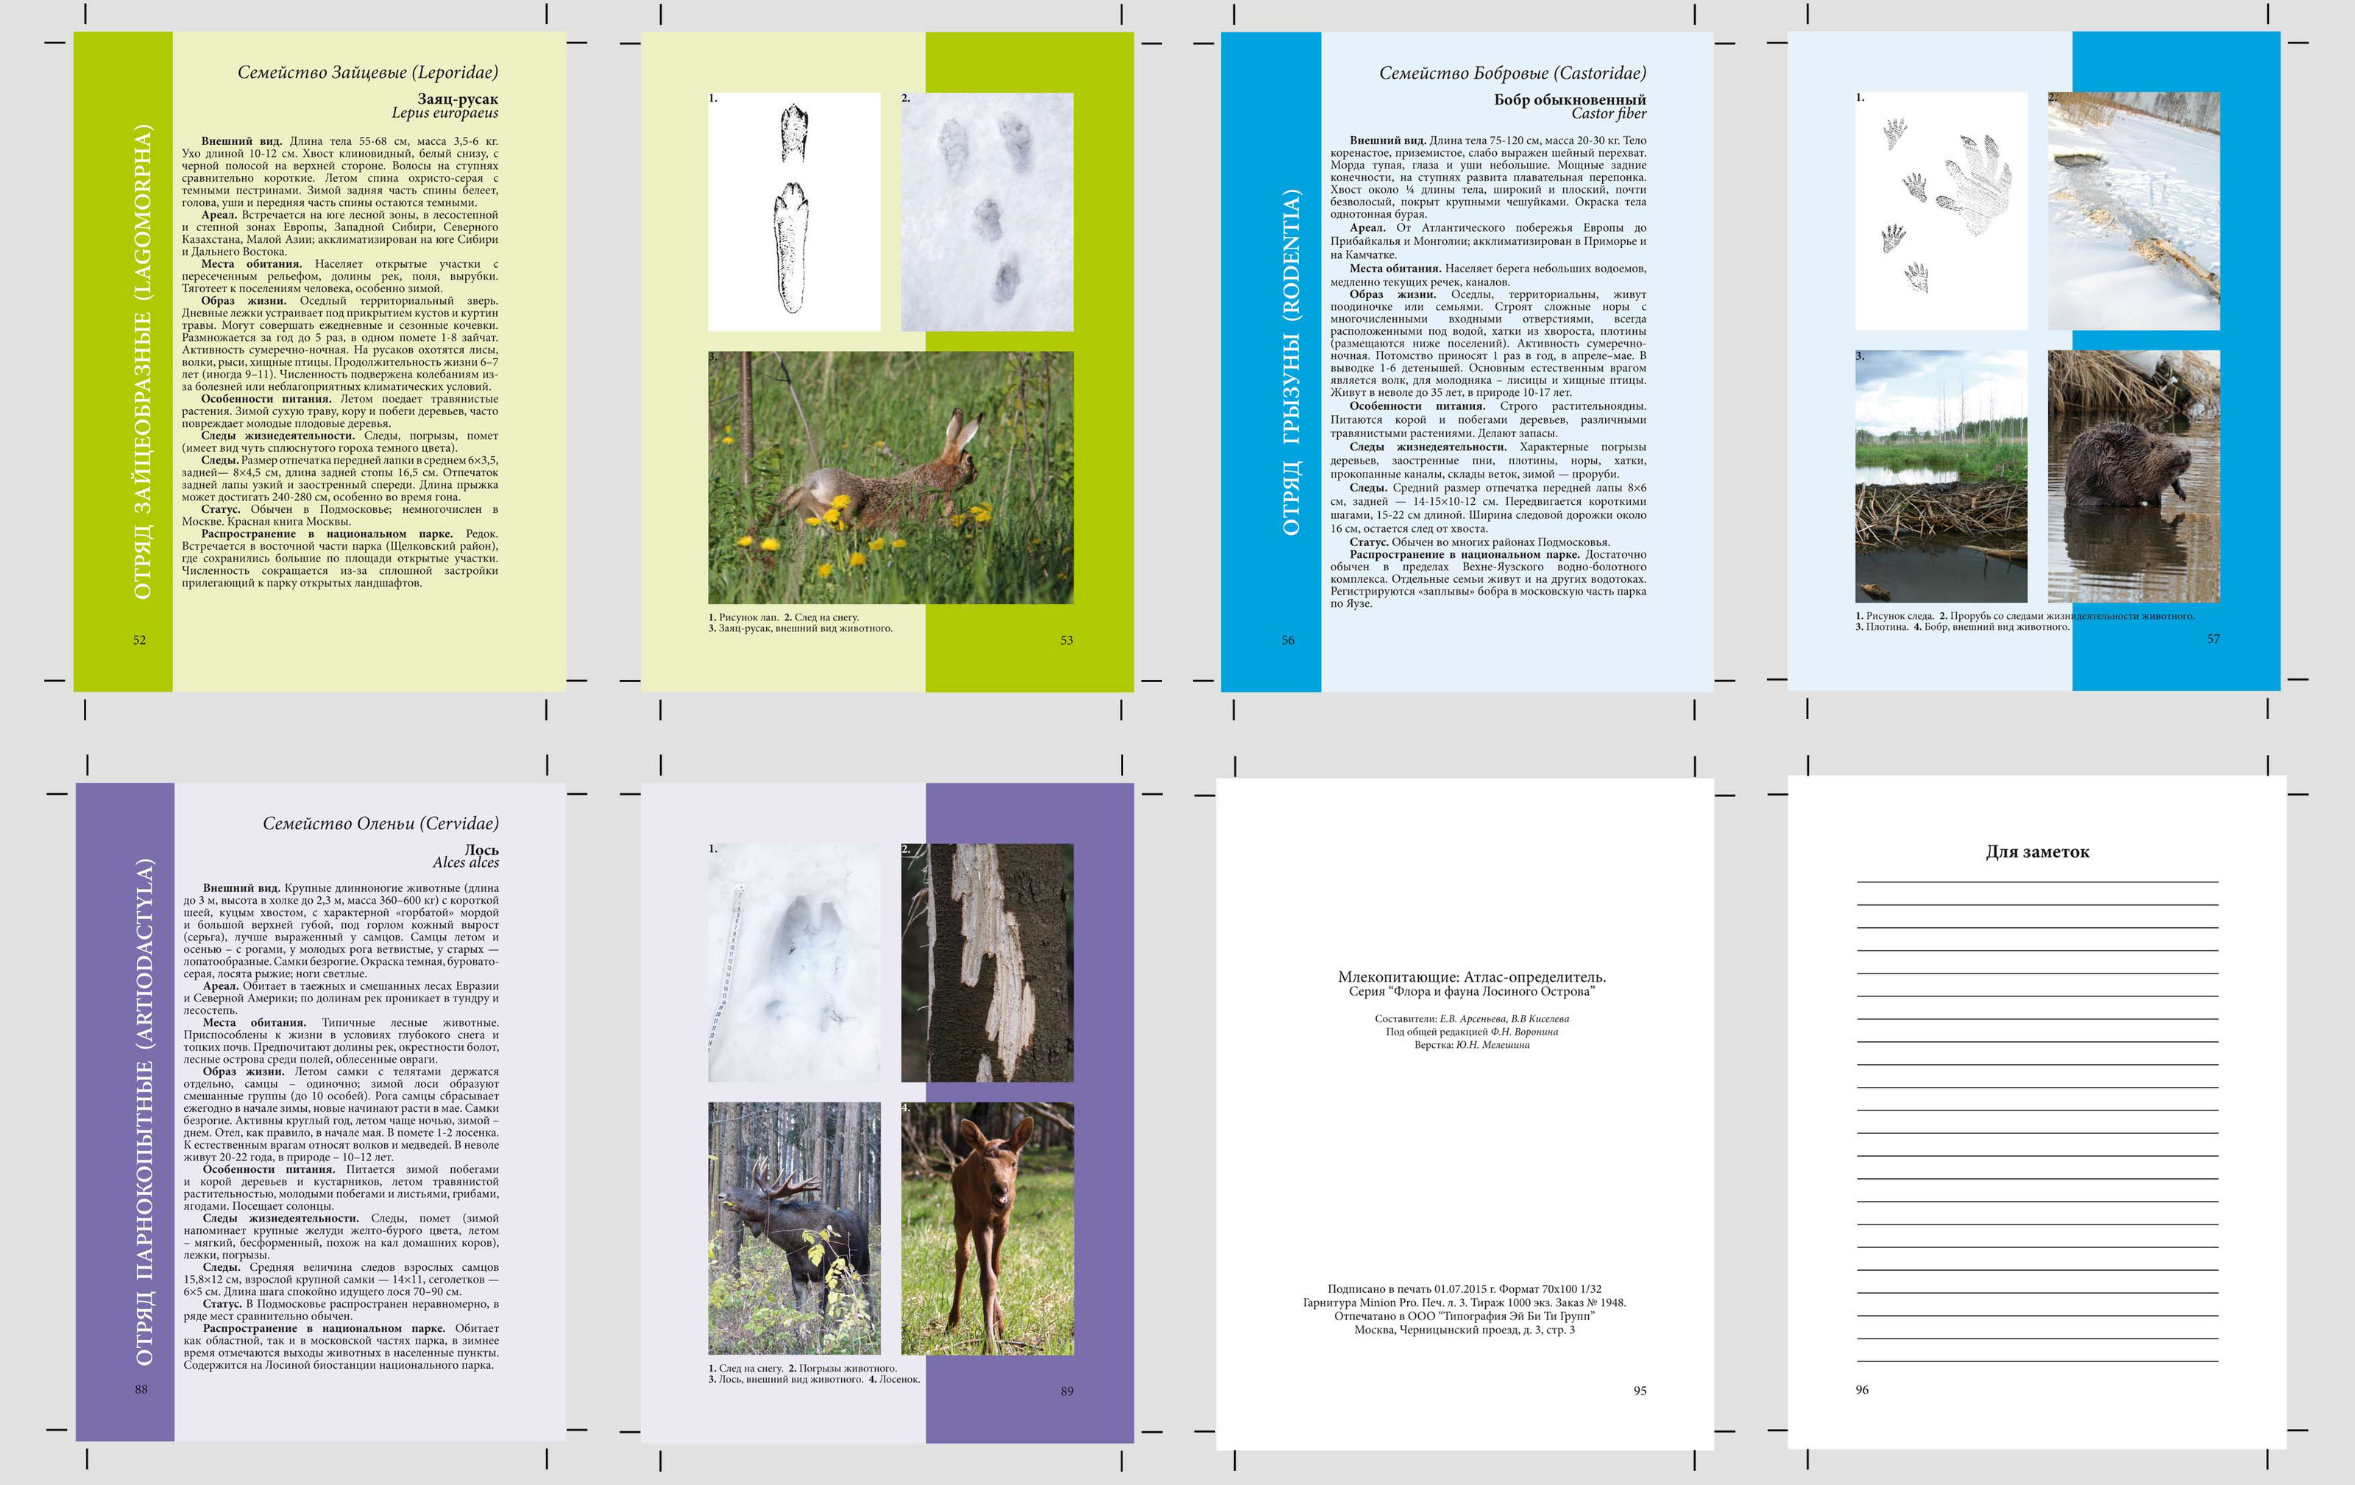Click the gnawed tree bark photo
The width and height of the screenshot is (2355, 1485).
986,962
